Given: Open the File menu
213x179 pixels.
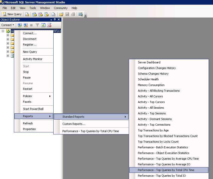Looking at the screenshot, I should 5,8.
